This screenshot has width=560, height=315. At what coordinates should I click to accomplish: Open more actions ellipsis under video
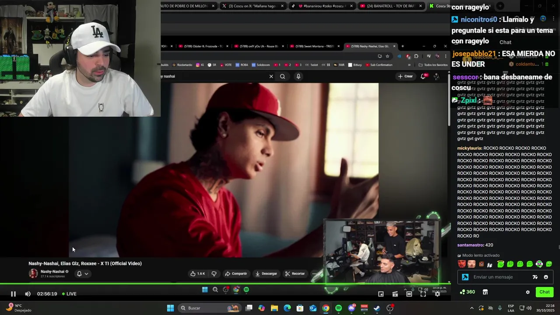click(x=314, y=273)
